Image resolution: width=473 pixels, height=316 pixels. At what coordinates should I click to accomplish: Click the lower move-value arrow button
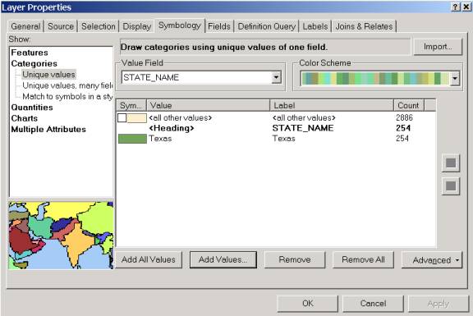(451, 186)
